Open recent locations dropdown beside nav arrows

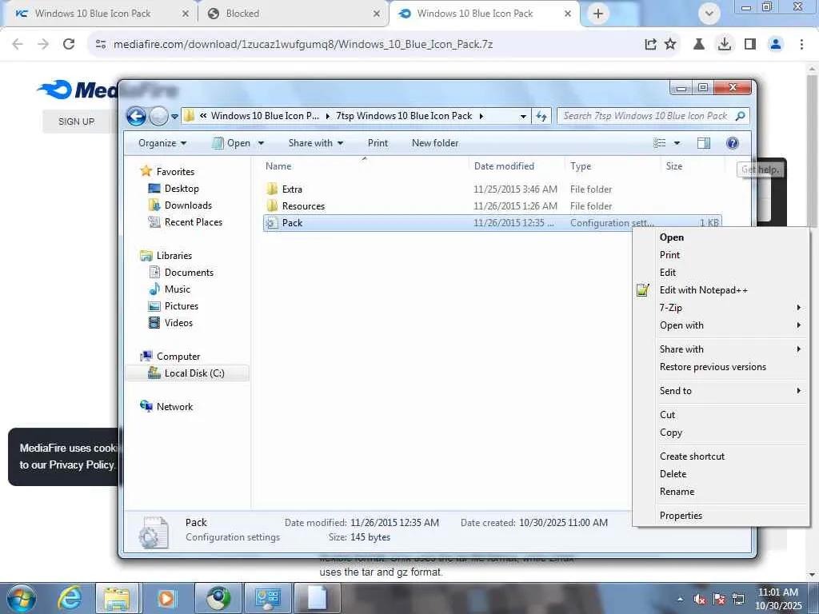point(174,117)
